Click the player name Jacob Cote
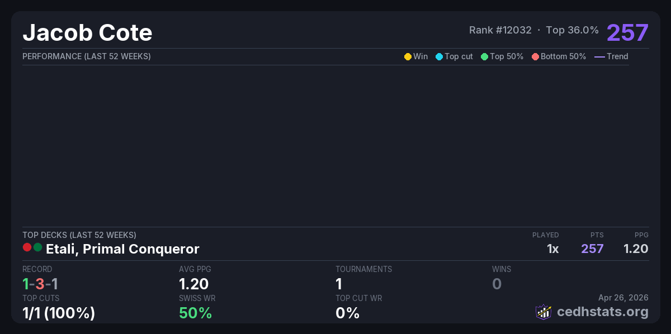This screenshot has width=671, height=334. coord(87,33)
